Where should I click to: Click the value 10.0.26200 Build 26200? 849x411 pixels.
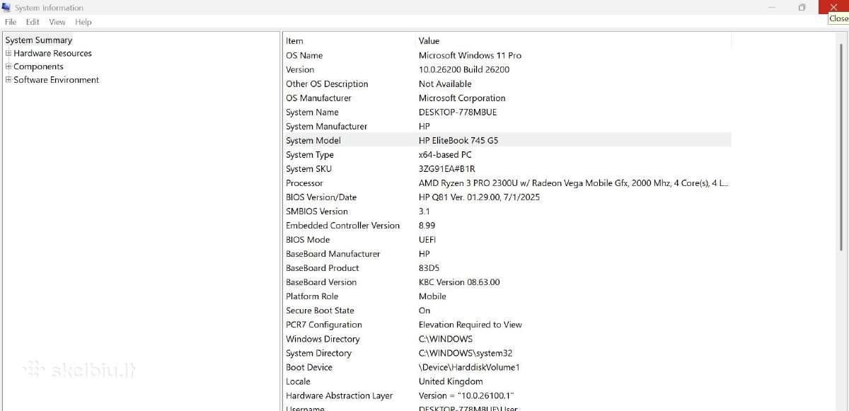point(464,69)
